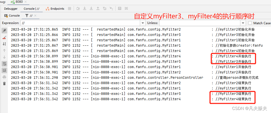Click the Evaluate Expression calculator icon
This screenshot has width=271, height=113.
coord(120,8)
